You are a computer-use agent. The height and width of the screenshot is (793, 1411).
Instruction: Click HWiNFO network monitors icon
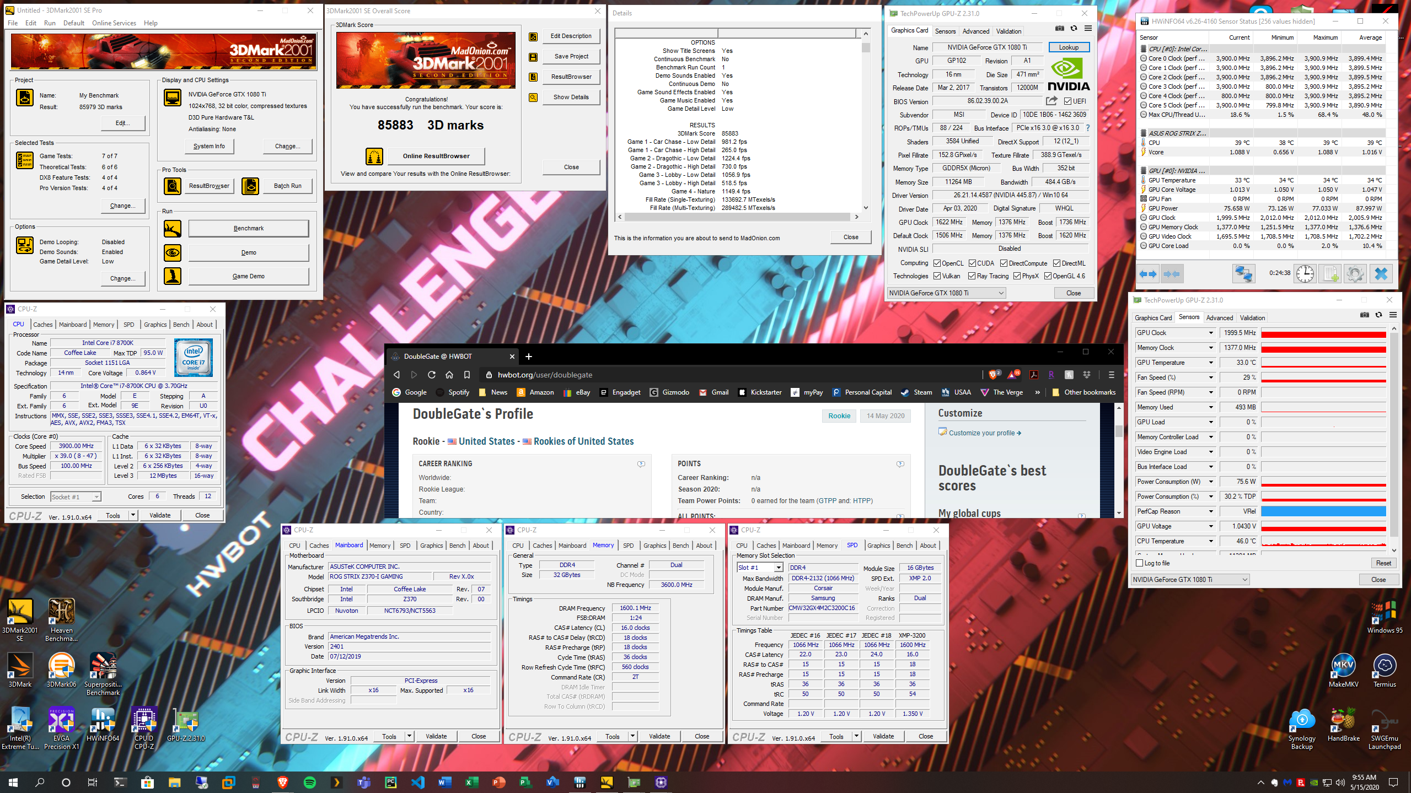click(x=1243, y=274)
